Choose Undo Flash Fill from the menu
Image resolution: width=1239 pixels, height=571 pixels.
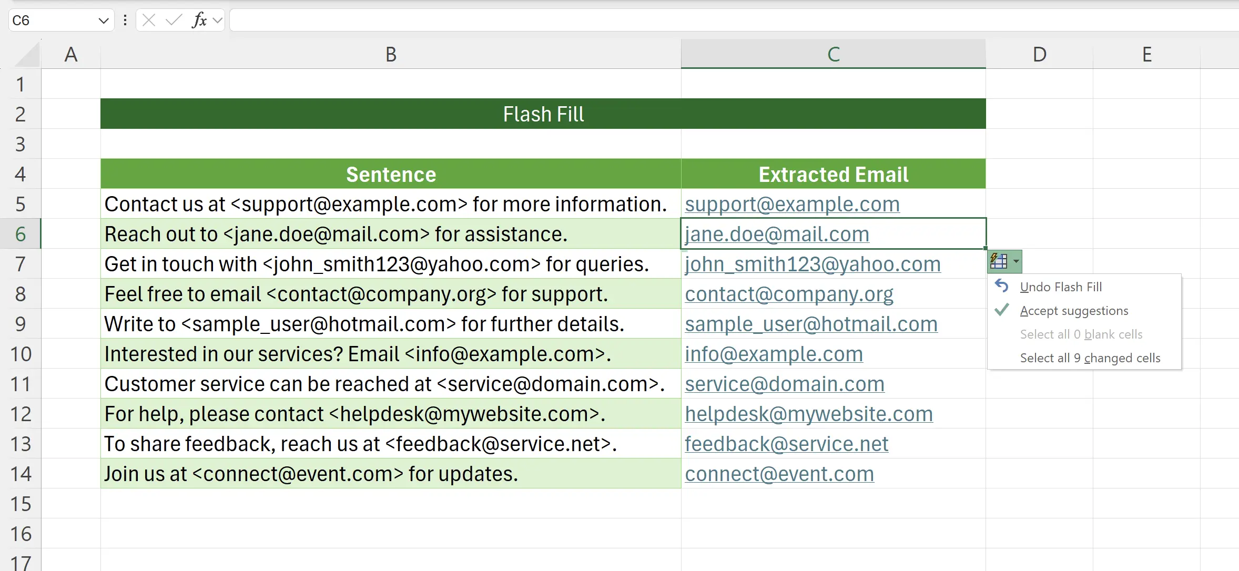tap(1061, 287)
